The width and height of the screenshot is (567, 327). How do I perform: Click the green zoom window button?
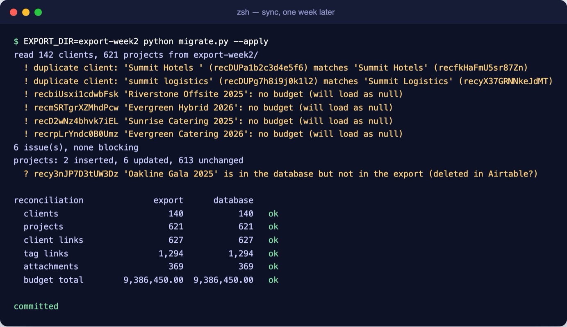click(x=38, y=12)
